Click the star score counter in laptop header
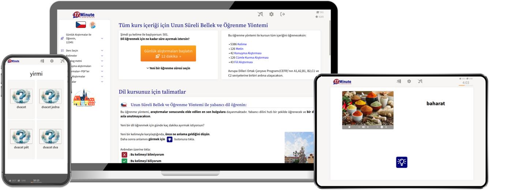Image resolution: width=512 pixels, height=194 pixels. [320, 17]
